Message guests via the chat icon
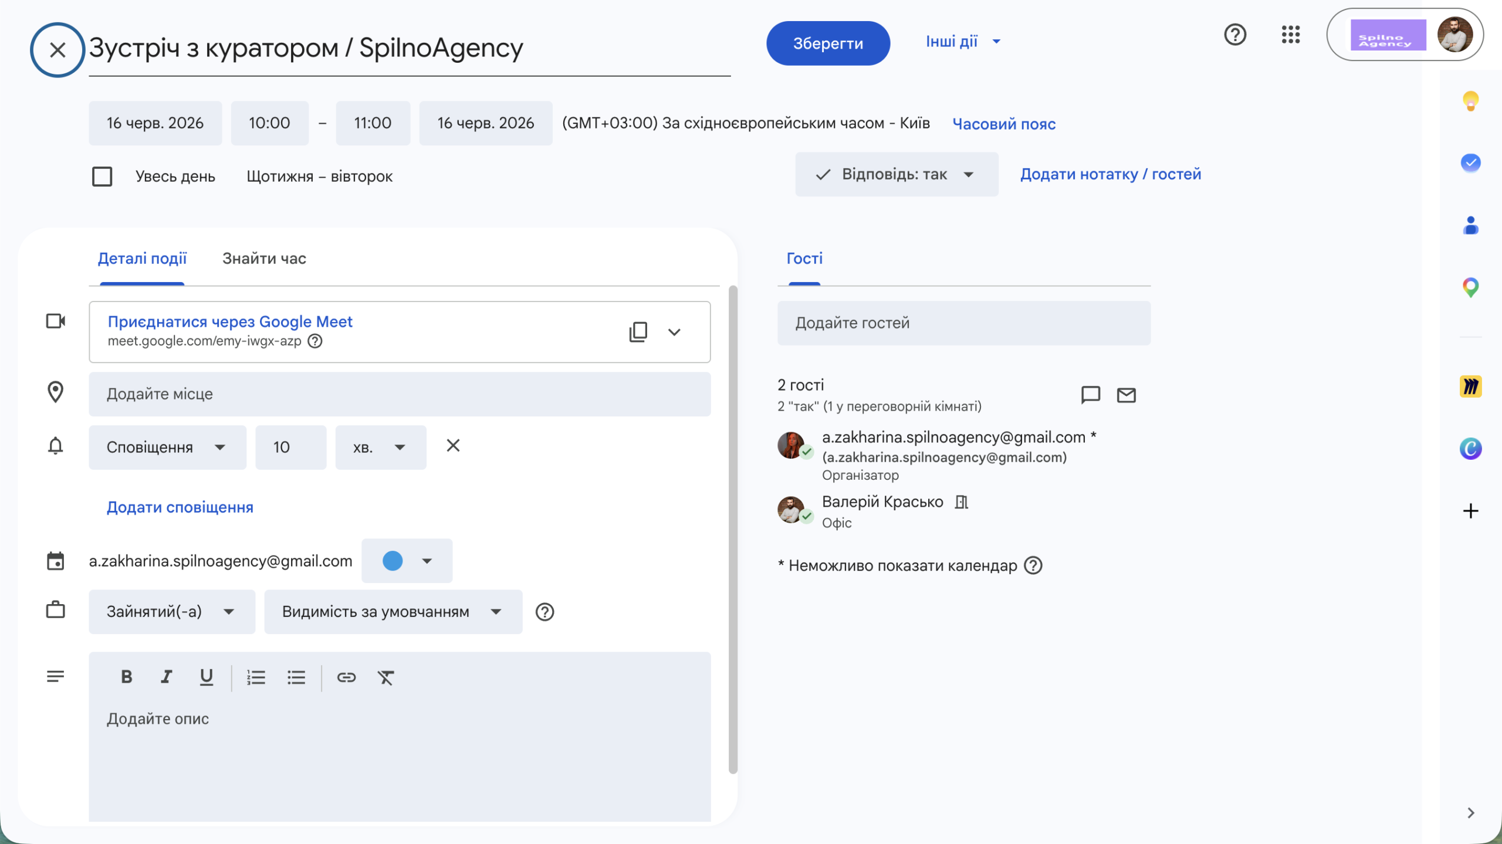Viewport: 1502px width, 844px height. pos(1090,395)
